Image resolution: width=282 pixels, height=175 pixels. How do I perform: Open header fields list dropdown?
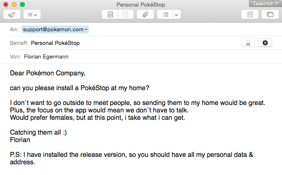(x=32, y=14)
